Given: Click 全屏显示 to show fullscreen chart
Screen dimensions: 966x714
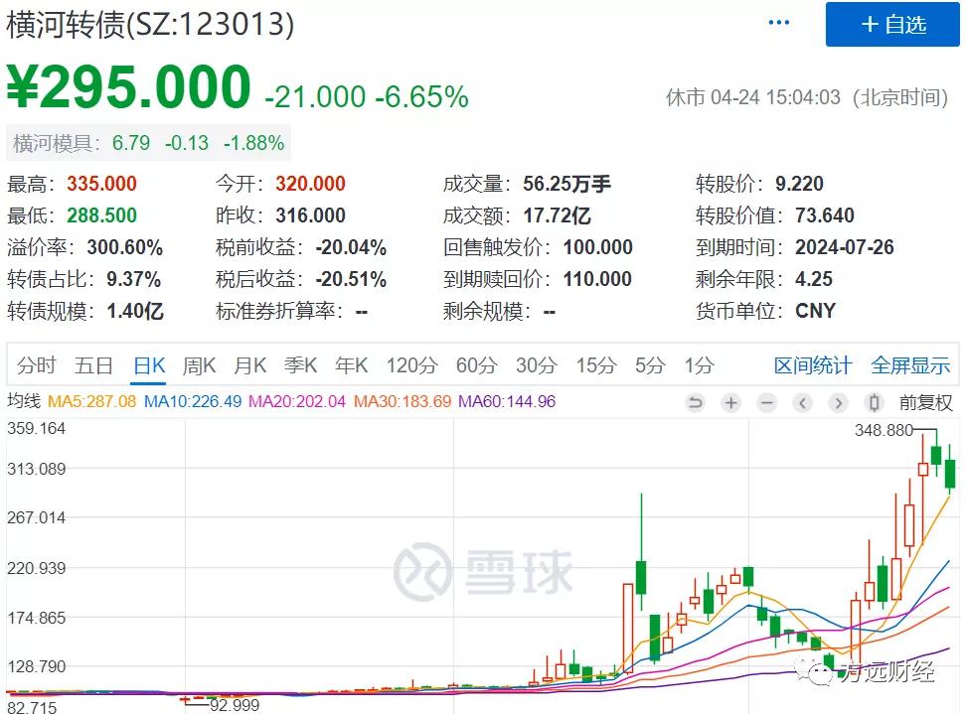Looking at the screenshot, I should 909,365.
